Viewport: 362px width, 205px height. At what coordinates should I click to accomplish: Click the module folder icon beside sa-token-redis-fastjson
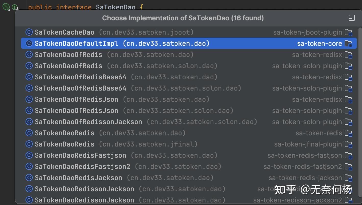(x=348, y=155)
